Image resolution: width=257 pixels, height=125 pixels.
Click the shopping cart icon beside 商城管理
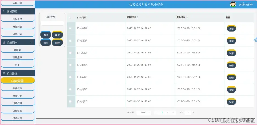coord(4,12)
